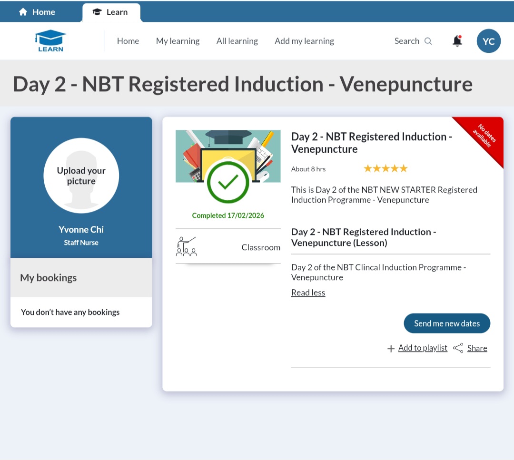The width and height of the screenshot is (514, 460).
Task: Switch to the Learn tab
Action: (x=111, y=12)
